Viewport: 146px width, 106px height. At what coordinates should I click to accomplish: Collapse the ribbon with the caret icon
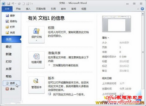[x=138, y=9]
